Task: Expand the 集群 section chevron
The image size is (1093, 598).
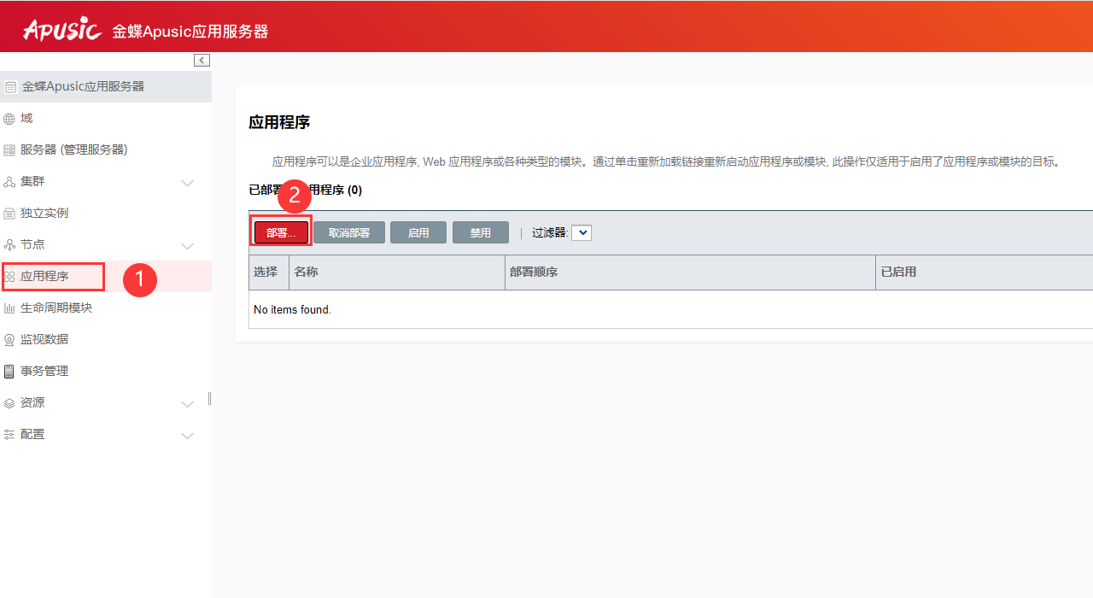Action: click(x=188, y=183)
